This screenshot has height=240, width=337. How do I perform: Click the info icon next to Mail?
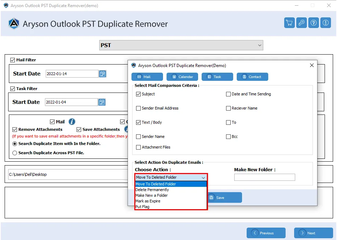click(72, 122)
